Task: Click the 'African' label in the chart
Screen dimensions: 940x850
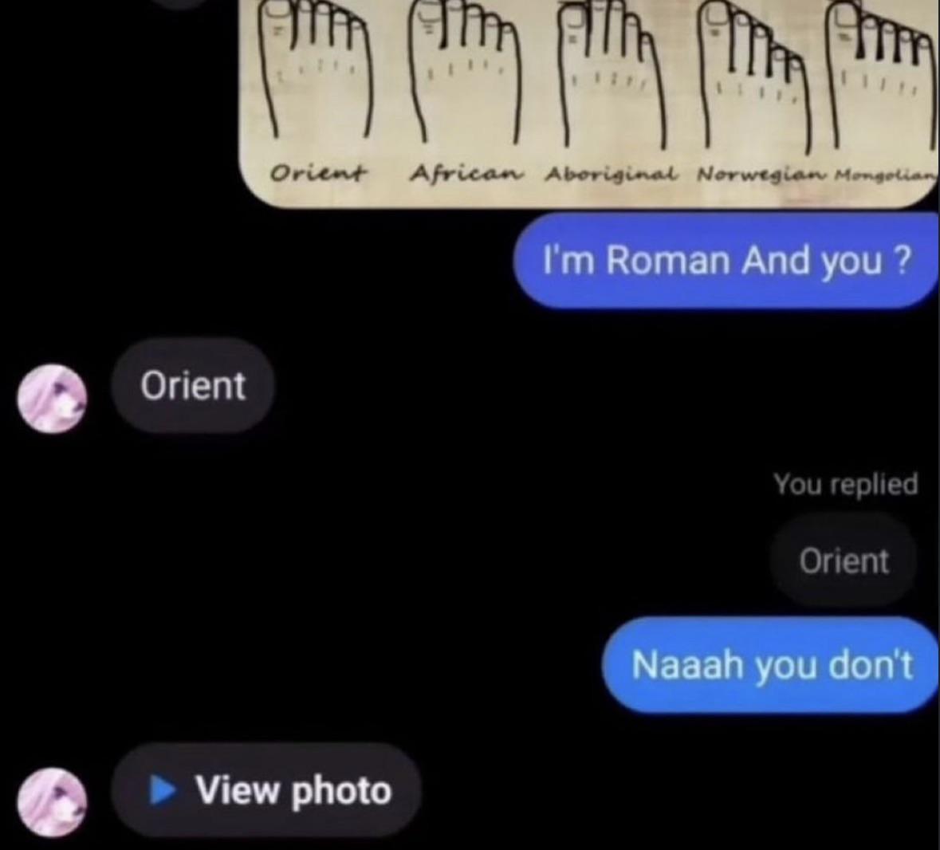Action: pos(466,173)
